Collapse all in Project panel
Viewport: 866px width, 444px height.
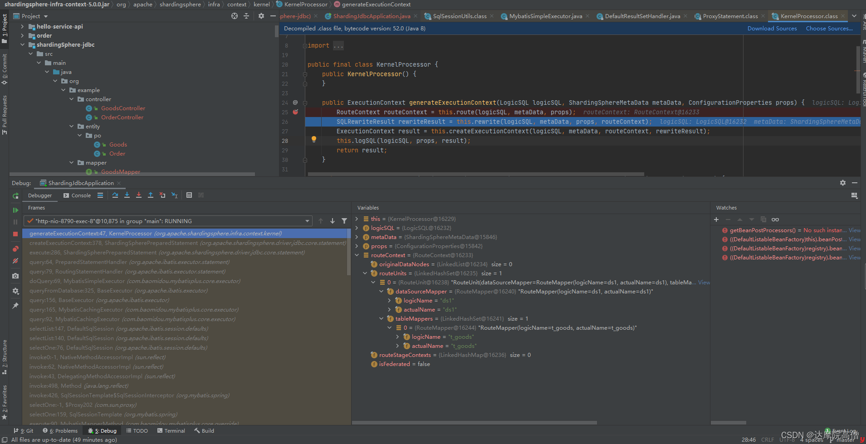point(246,16)
